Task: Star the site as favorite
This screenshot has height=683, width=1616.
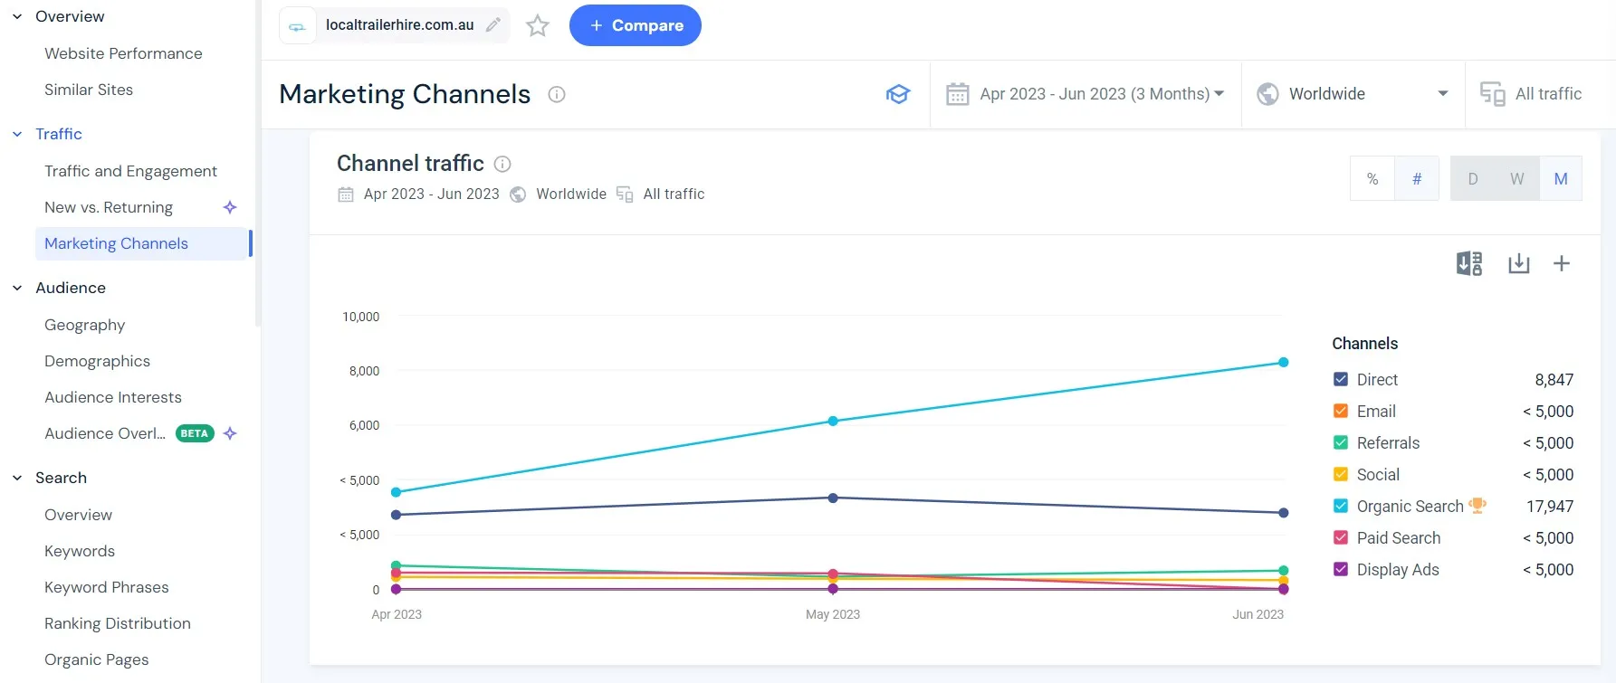Action: coord(538,25)
